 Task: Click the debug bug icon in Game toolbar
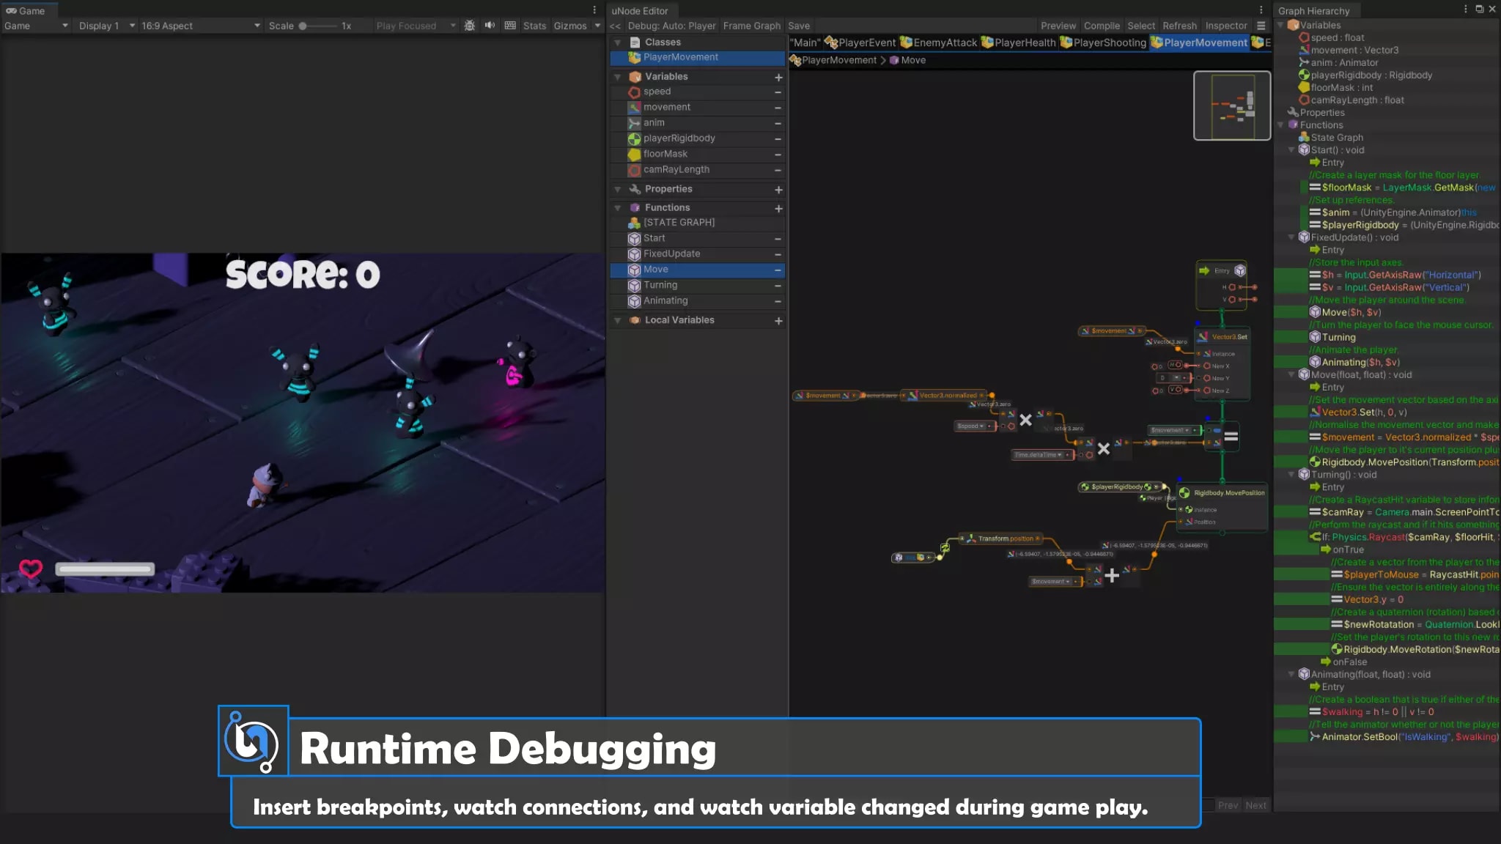coord(470,26)
